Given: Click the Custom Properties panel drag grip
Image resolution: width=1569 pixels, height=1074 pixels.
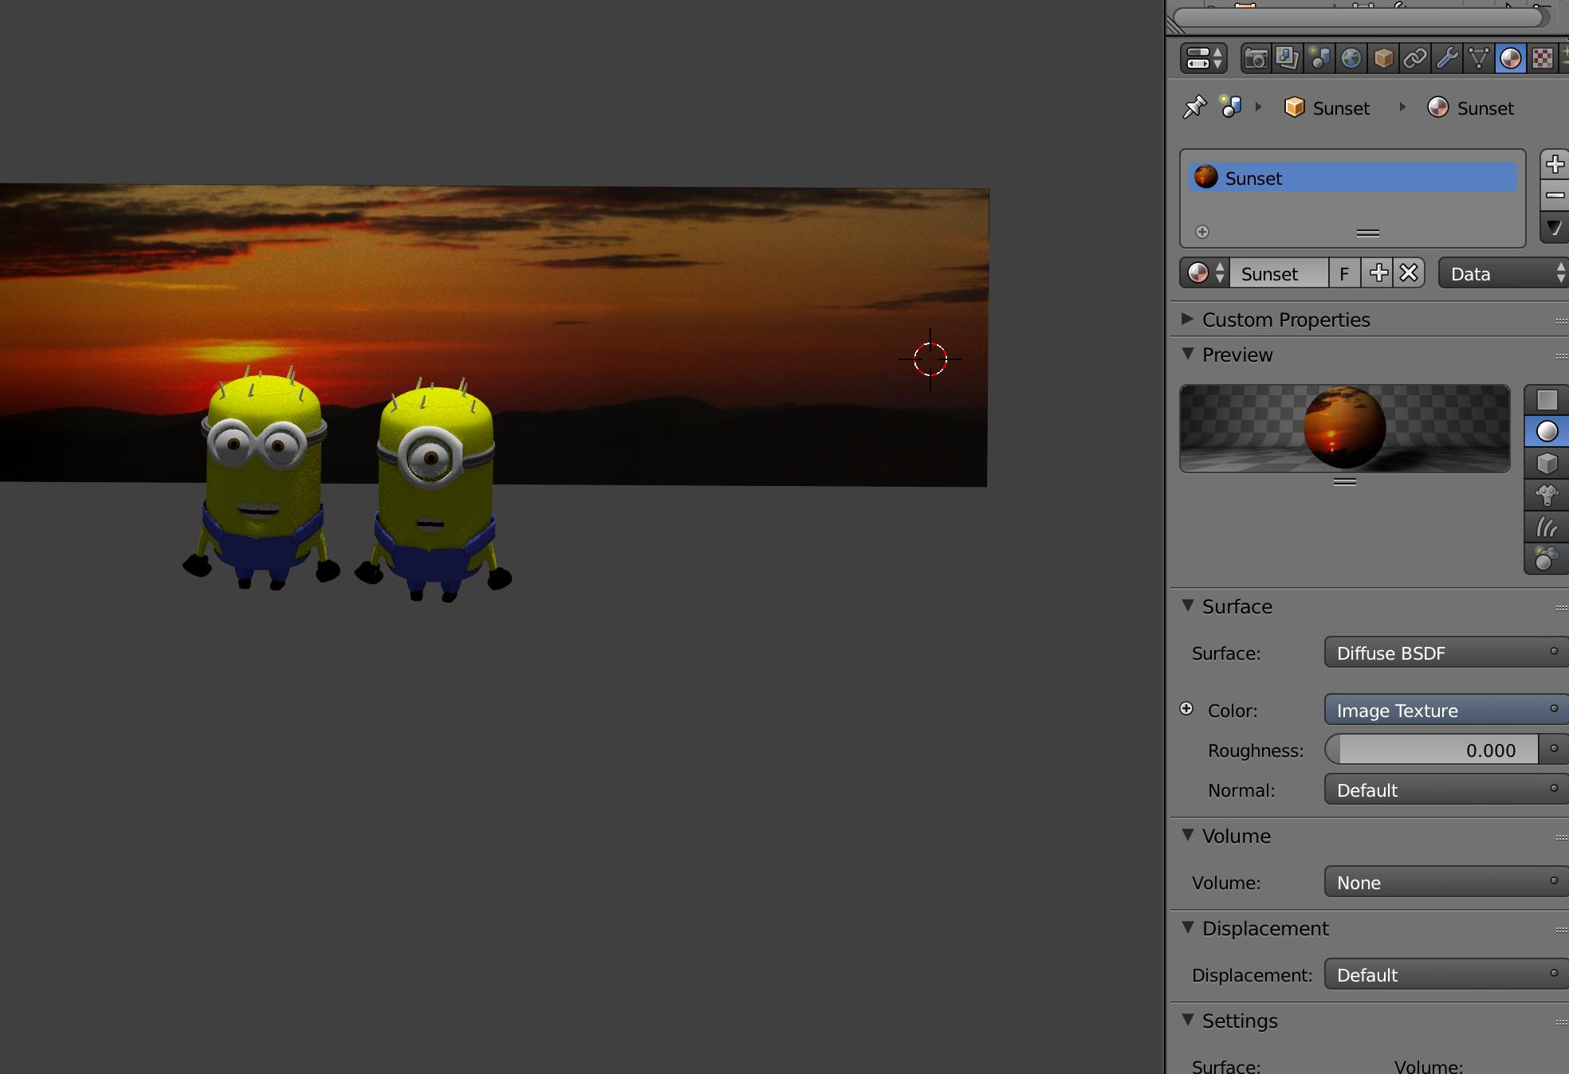Looking at the screenshot, I should pyautogui.click(x=1561, y=320).
